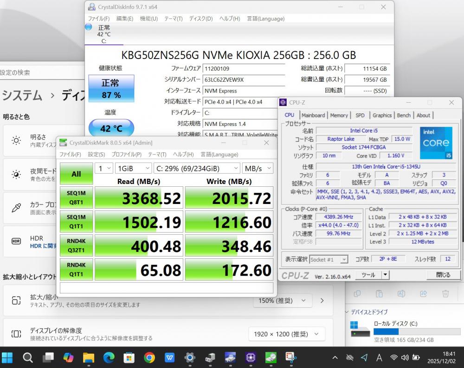Open the test count dropdown

(x=103, y=168)
